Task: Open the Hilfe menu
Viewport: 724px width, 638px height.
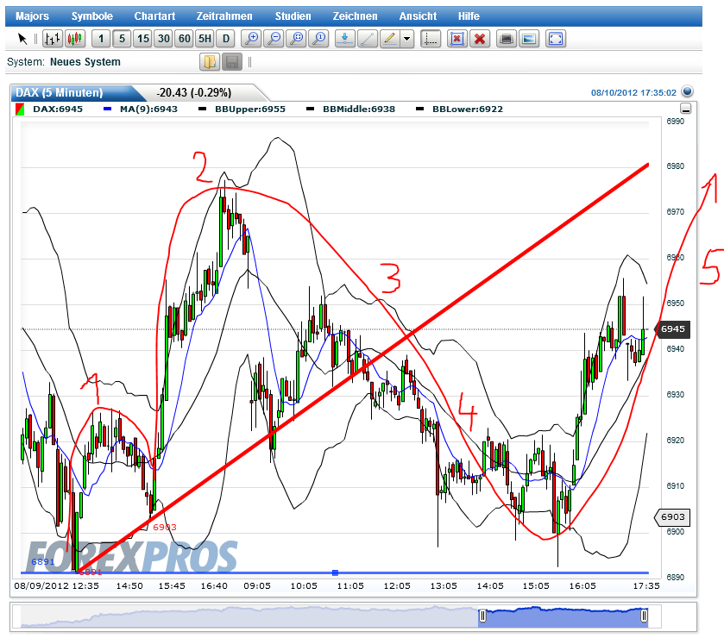Action: [469, 16]
